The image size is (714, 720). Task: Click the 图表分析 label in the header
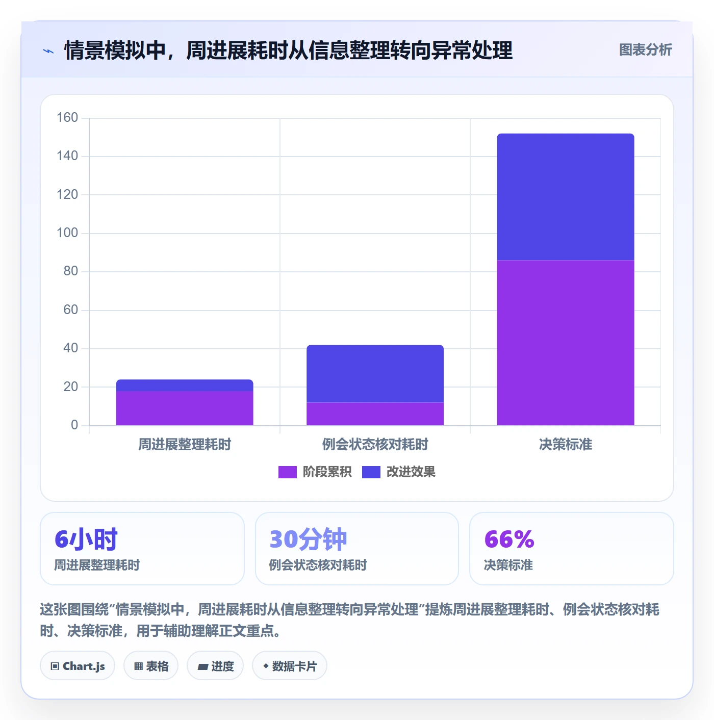(645, 50)
